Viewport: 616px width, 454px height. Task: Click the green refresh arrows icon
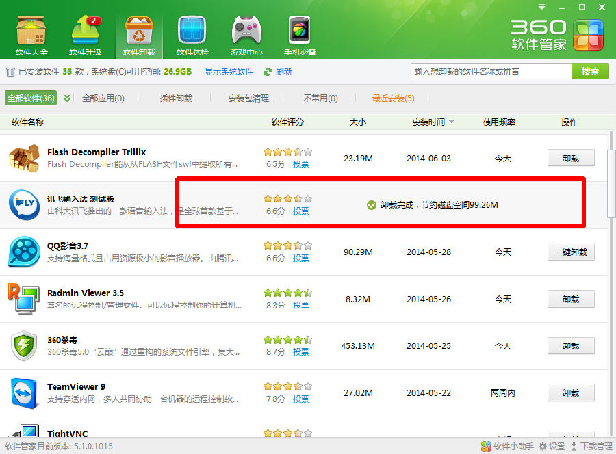pyautogui.click(x=268, y=72)
